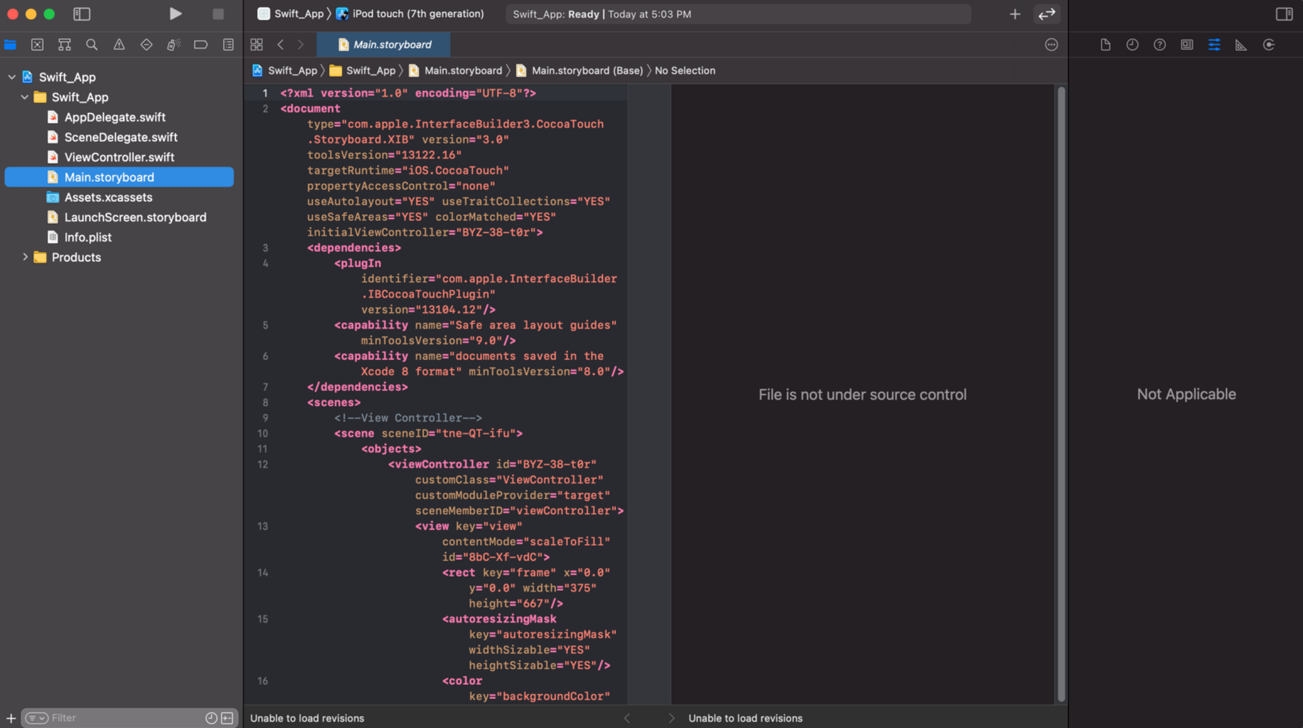
Task: Click the Swift_App folder breadcrumb
Action: (363, 71)
